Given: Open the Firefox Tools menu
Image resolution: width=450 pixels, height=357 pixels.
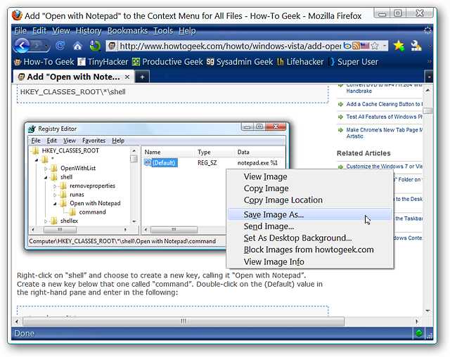Looking at the screenshot, I should tap(163, 31).
